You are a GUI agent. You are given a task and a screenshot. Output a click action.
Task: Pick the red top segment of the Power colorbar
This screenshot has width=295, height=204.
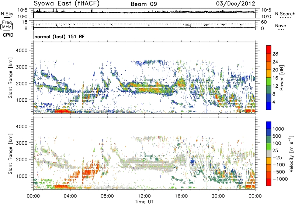tap(269, 50)
